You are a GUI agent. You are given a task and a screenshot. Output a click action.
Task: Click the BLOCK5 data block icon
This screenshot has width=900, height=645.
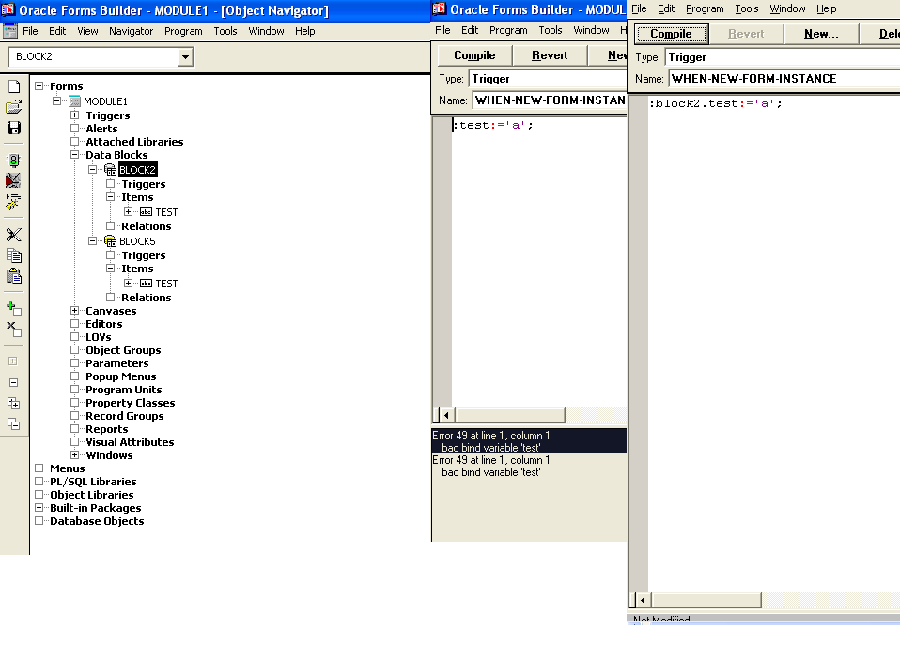(x=110, y=241)
